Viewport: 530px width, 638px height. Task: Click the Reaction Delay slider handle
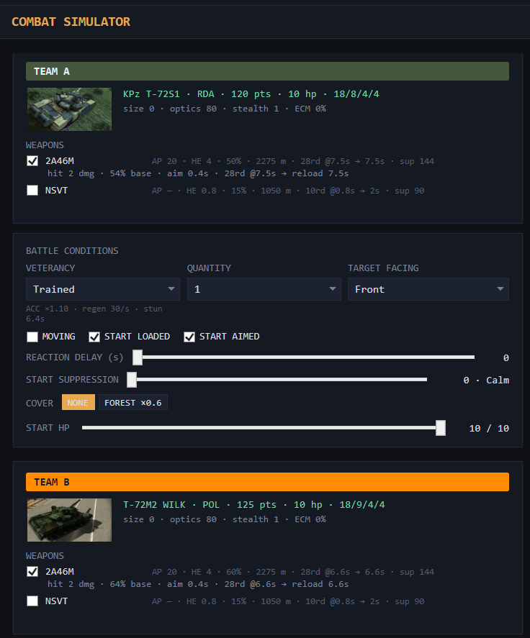point(138,357)
